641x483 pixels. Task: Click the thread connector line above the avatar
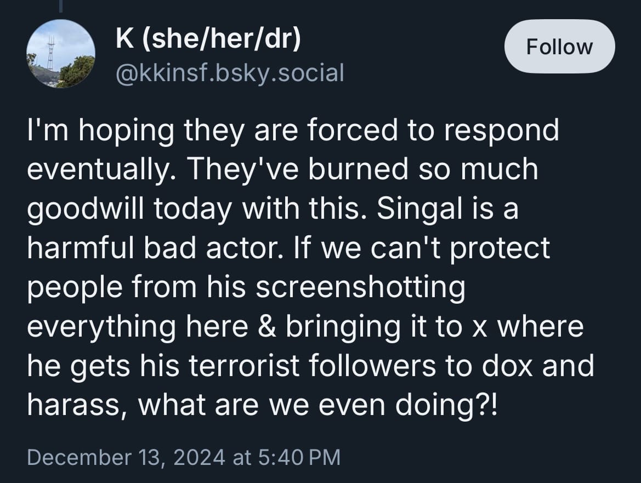[x=60, y=5]
